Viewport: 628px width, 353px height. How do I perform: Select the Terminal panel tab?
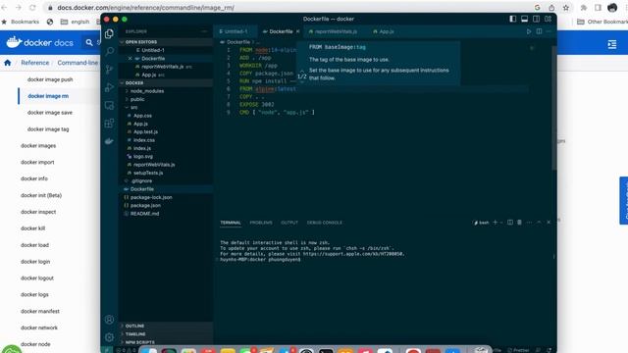click(x=231, y=223)
